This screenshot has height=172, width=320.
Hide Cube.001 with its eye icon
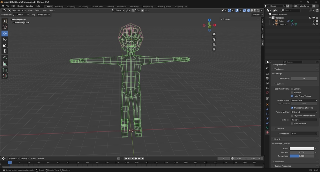313,24
